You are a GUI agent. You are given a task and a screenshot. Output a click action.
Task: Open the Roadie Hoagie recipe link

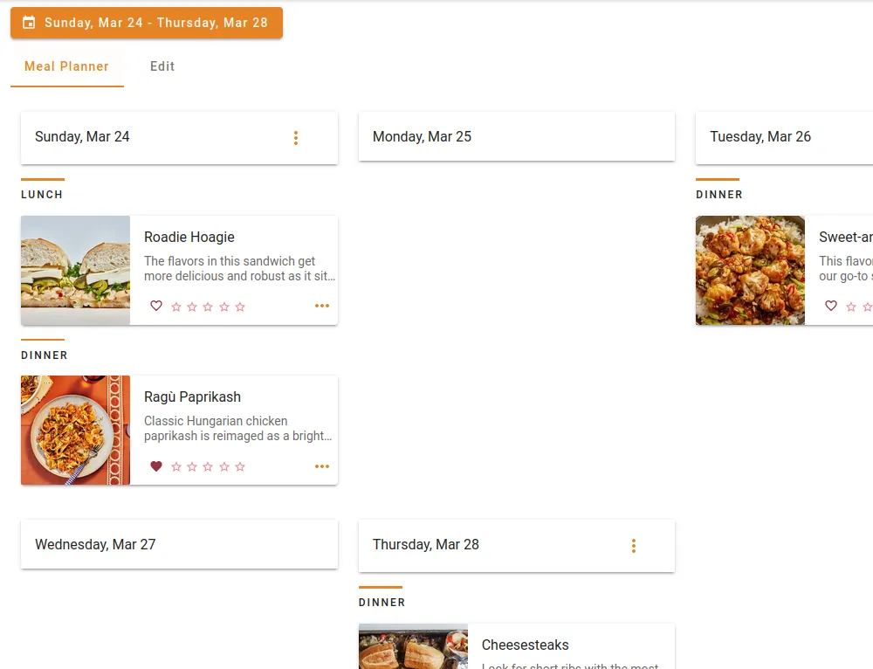(x=189, y=237)
